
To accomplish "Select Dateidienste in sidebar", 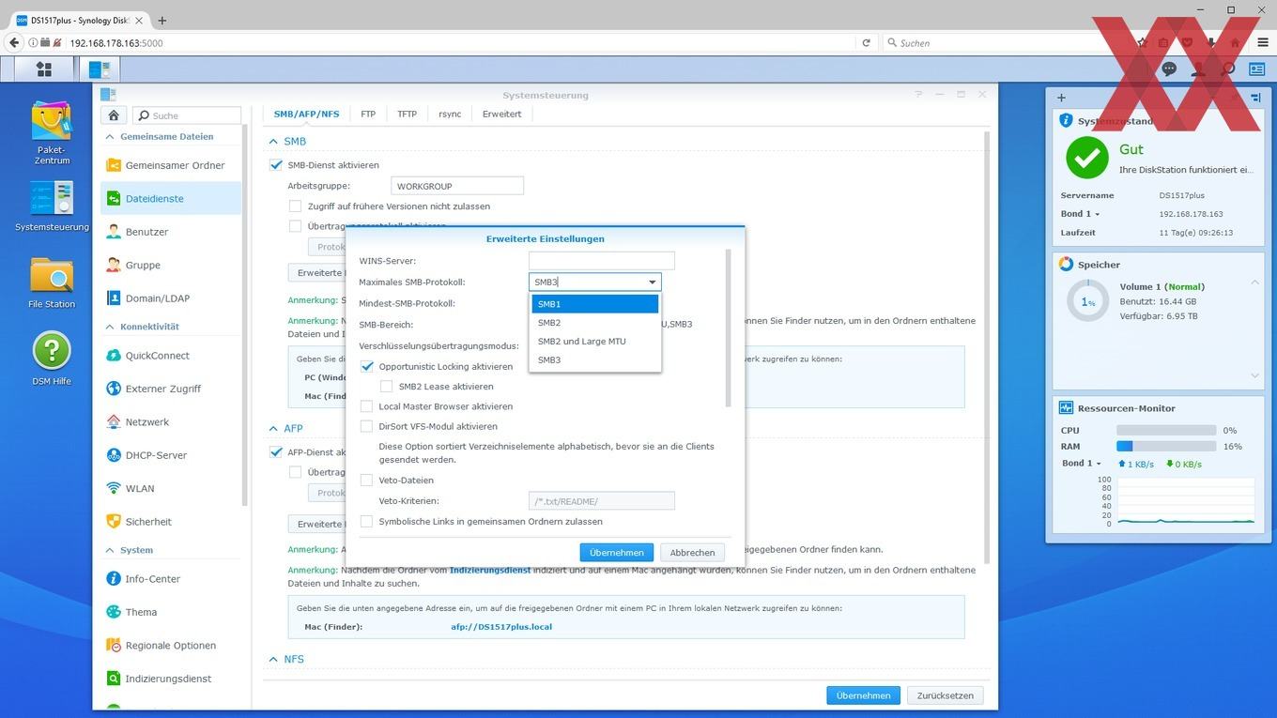I will click(171, 199).
